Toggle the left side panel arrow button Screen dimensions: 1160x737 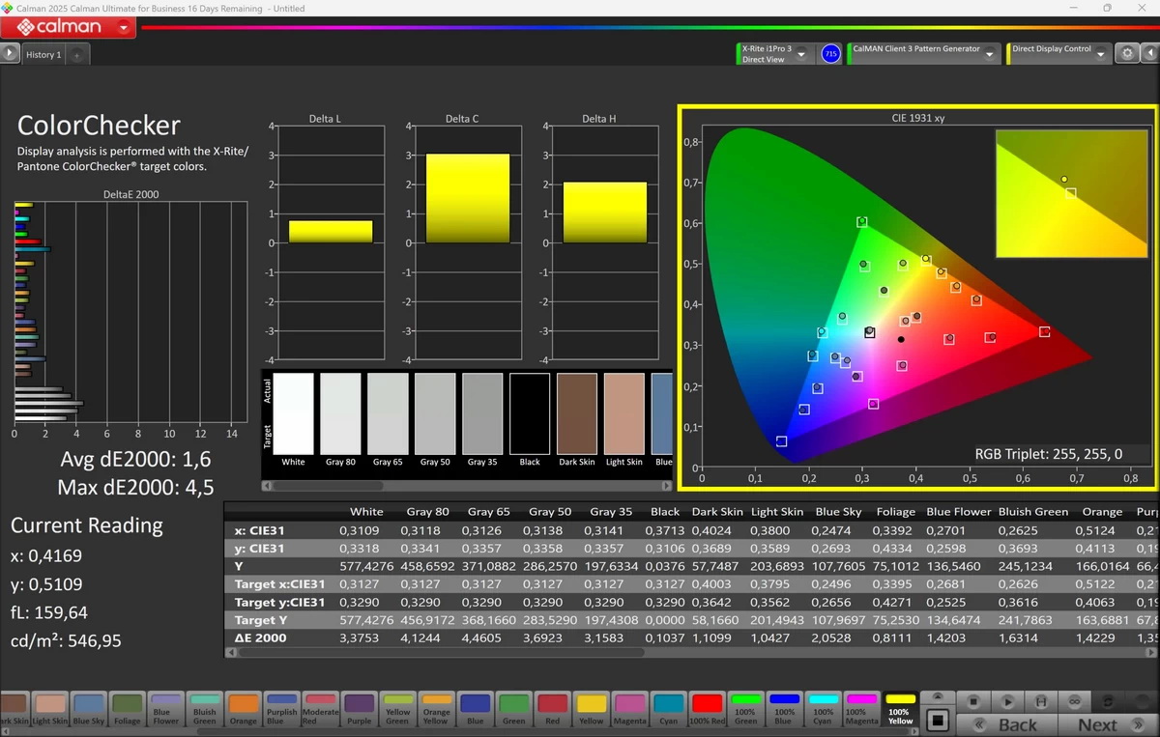[10, 54]
